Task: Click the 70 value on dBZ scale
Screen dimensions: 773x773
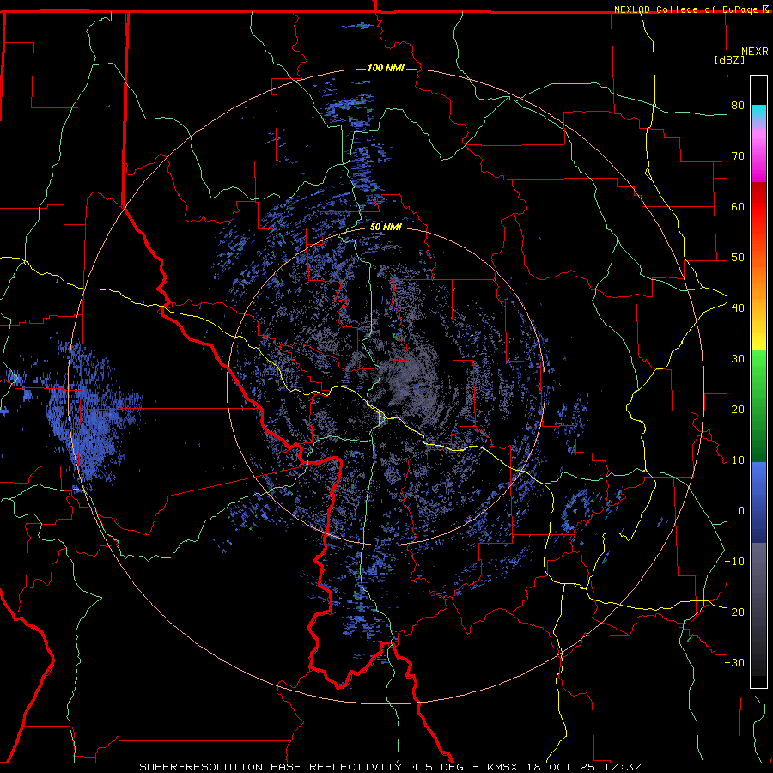Action: [x=738, y=156]
